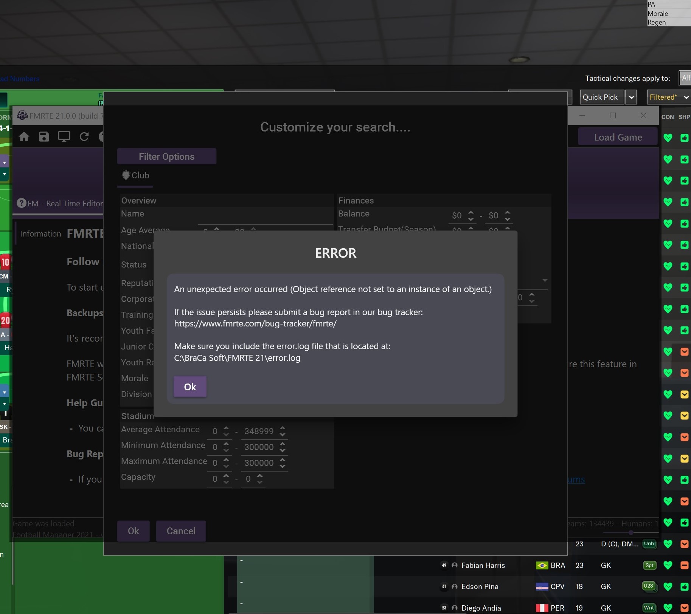Click the Minimum Attendance 300000 field
Viewport: 691px width, 614px height.
click(259, 447)
